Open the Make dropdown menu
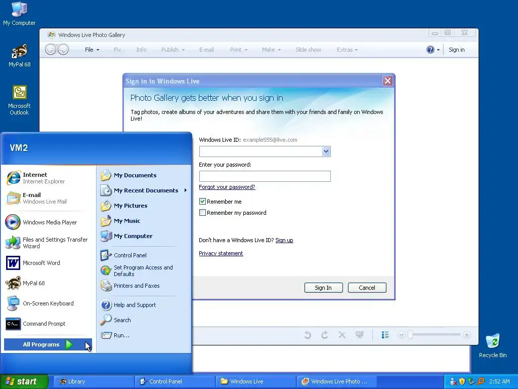Viewport: 518px width, 389px height. click(271, 50)
